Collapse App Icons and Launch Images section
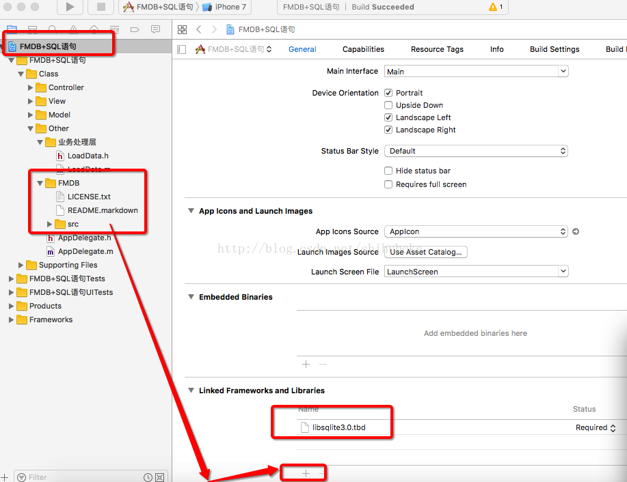Image resolution: width=627 pixels, height=482 pixels. 191,211
